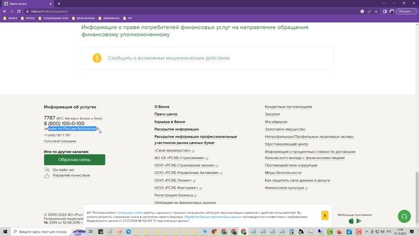The width and height of the screenshot is (419, 236).
Task: Click the yellow exclamation warning icon
Action: click(97, 58)
